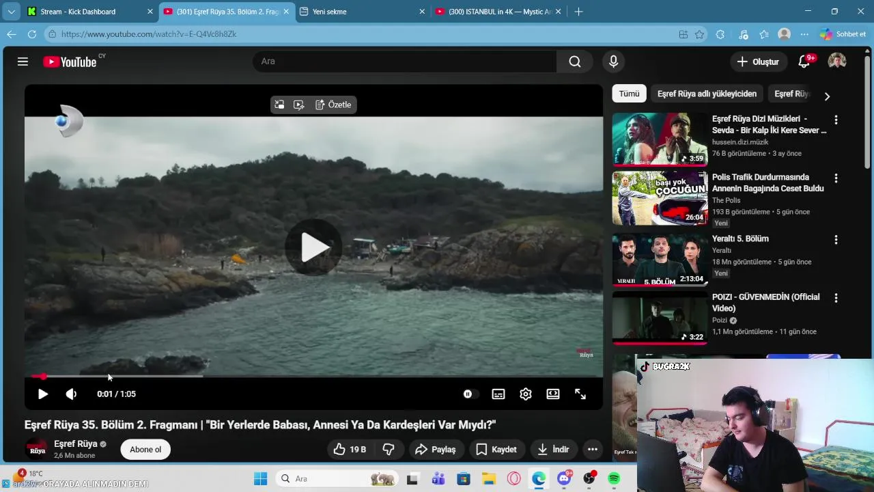Open File Explorer from taskbar

tap(488, 479)
